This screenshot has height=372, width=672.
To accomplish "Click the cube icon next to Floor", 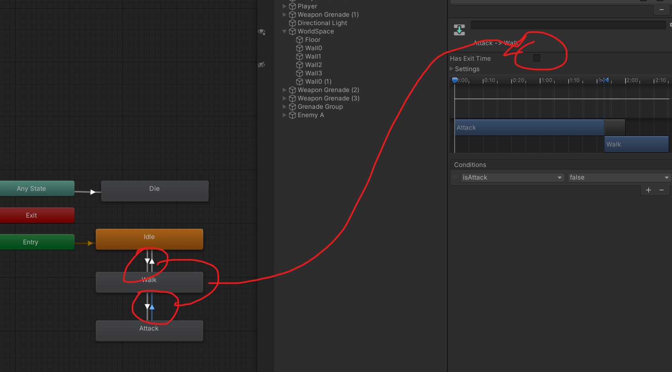I will [299, 40].
